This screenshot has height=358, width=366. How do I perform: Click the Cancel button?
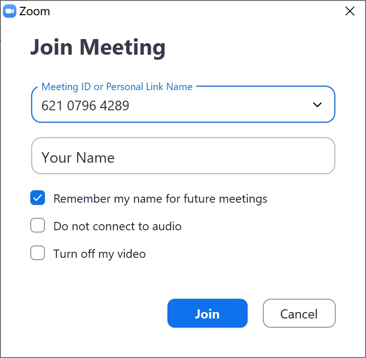(299, 314)
